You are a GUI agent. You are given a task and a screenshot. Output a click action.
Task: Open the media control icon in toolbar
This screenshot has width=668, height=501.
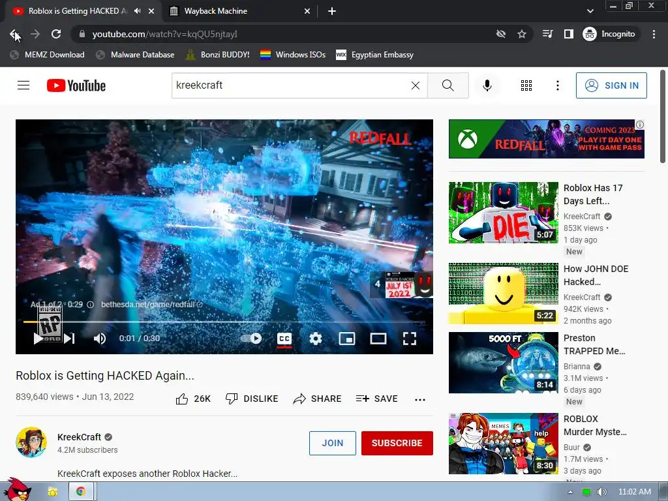[x=548, y=34]
